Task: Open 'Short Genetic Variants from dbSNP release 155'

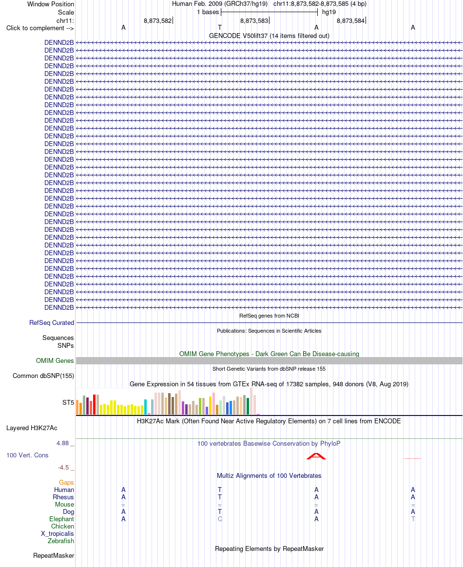Action: click(269, 369)
